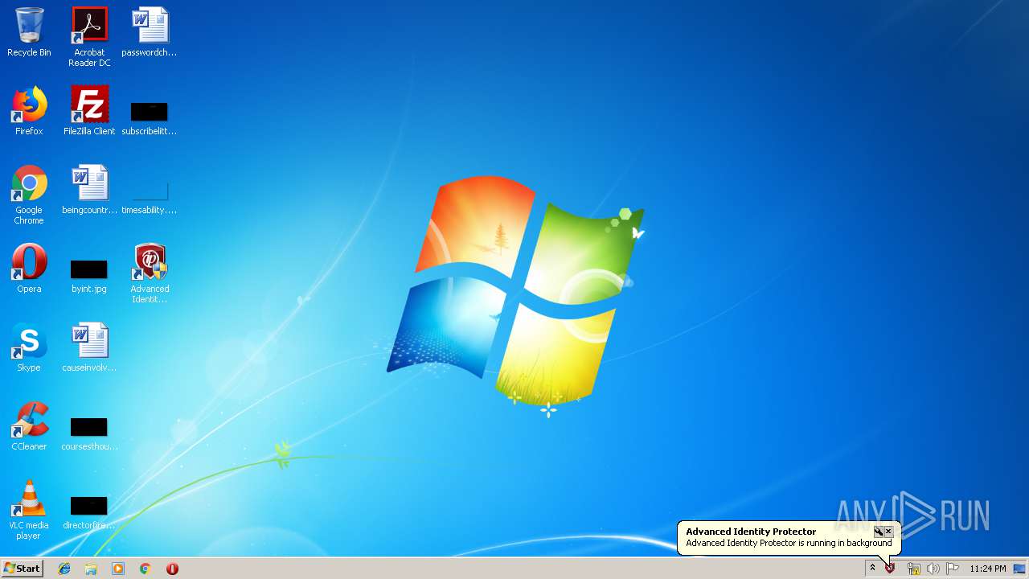Select the subscribelitt... file icon
The height and width of the screenshot is (579, 1029).
pyautogui.click(x=150, y=118)
